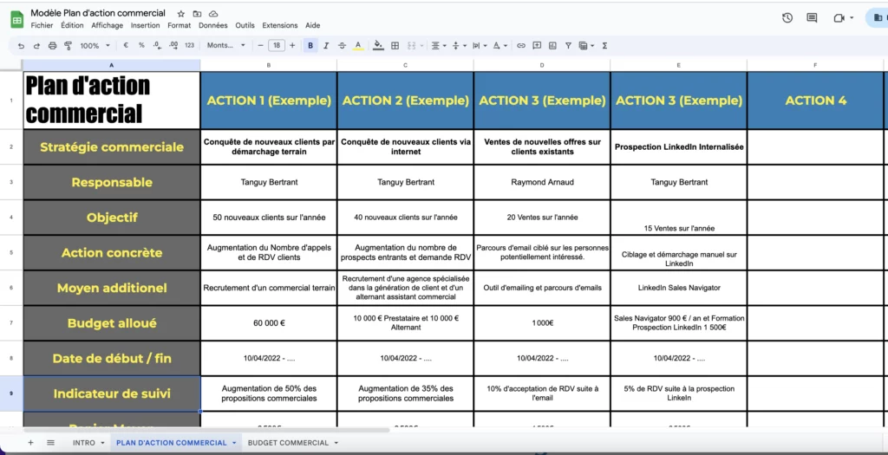The image size is (888, 455).
Task: Open version history clock icon
Action: tap(787, 18)
